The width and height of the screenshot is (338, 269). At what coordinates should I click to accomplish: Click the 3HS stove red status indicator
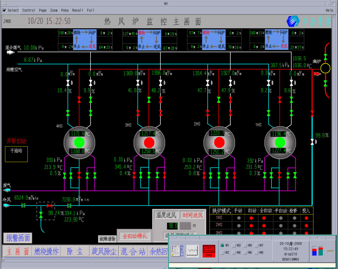[149, 142]
